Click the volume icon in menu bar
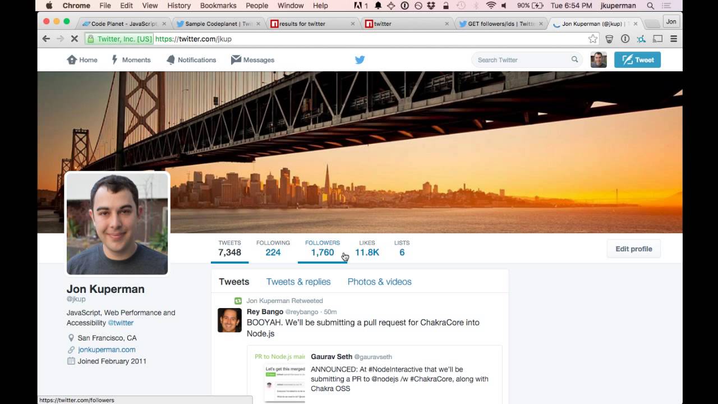Viewport: 718px width, 404px height. pos(504,6)
